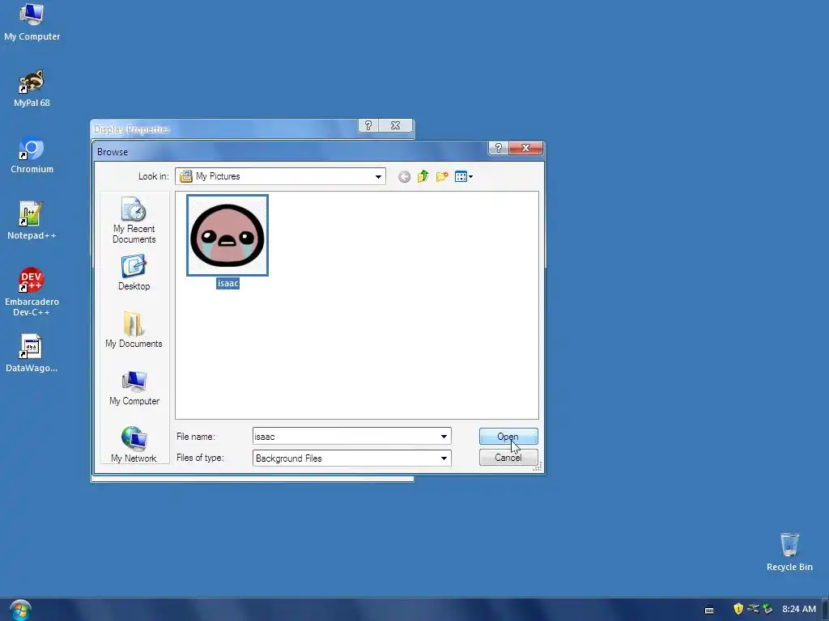This screenshot has height=621, width=829.
Task: Go to My Computer in Browse places bar
Action: tap(134, 387)
